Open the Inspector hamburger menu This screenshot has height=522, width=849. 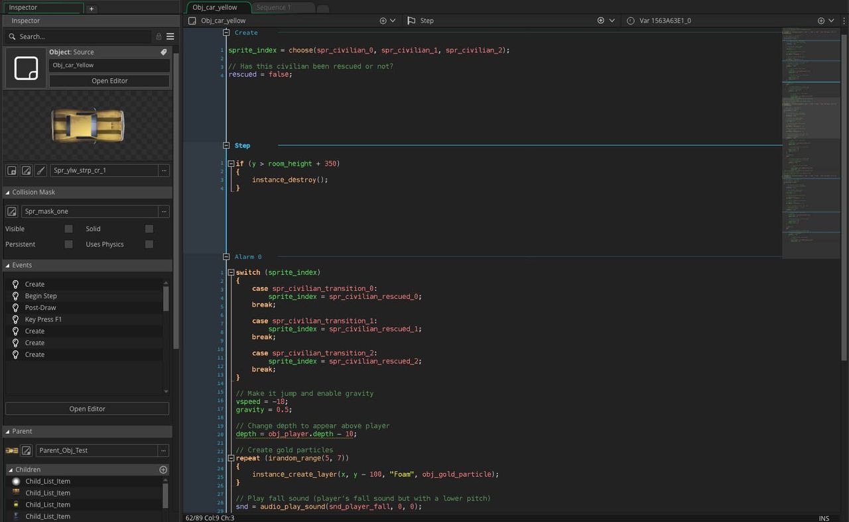tap(170, 36)
